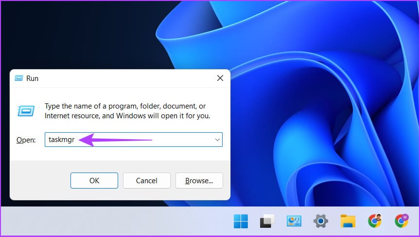Cancel the Run dialog

(146, 180)
